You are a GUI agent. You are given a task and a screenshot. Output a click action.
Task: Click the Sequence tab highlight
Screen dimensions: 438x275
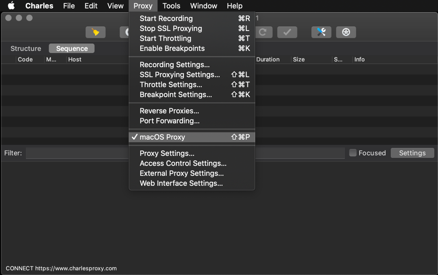72,48
